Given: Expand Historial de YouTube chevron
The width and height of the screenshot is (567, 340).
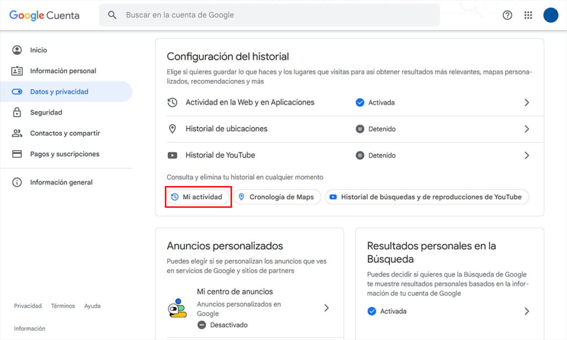Looking at the screenshot, I should 527,156.
